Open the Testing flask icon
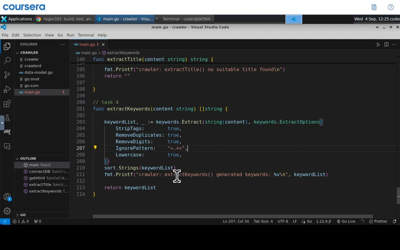The height and width of the screenshot is (250, 400). click(x=7, y=118)
